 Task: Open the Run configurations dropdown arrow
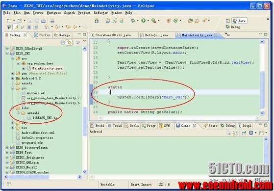pyautogui.click(x=148, y=21)
